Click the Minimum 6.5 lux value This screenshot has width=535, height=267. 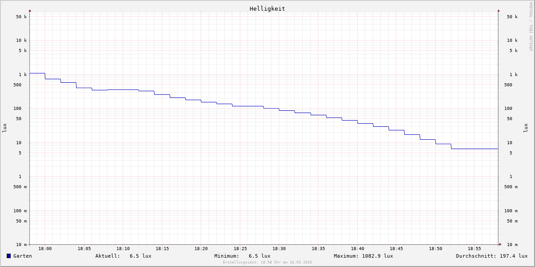pyautogui.click(x=259, y=256)
